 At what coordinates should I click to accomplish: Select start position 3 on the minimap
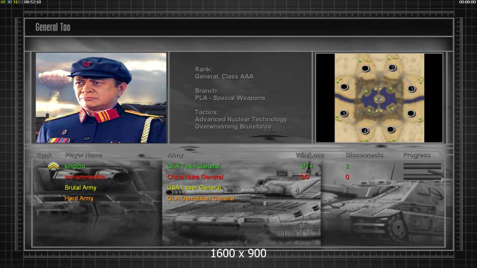click(344, 113)
